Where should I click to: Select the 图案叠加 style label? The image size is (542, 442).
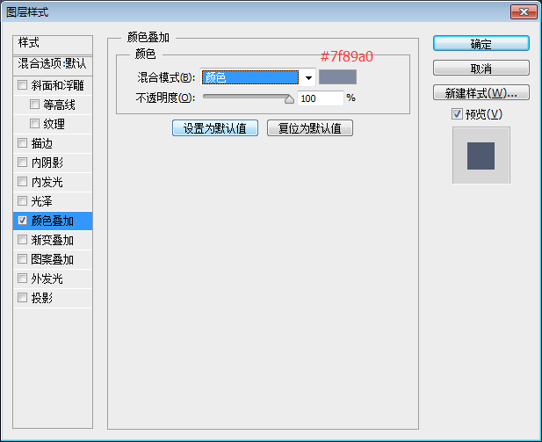pos(52,259)
